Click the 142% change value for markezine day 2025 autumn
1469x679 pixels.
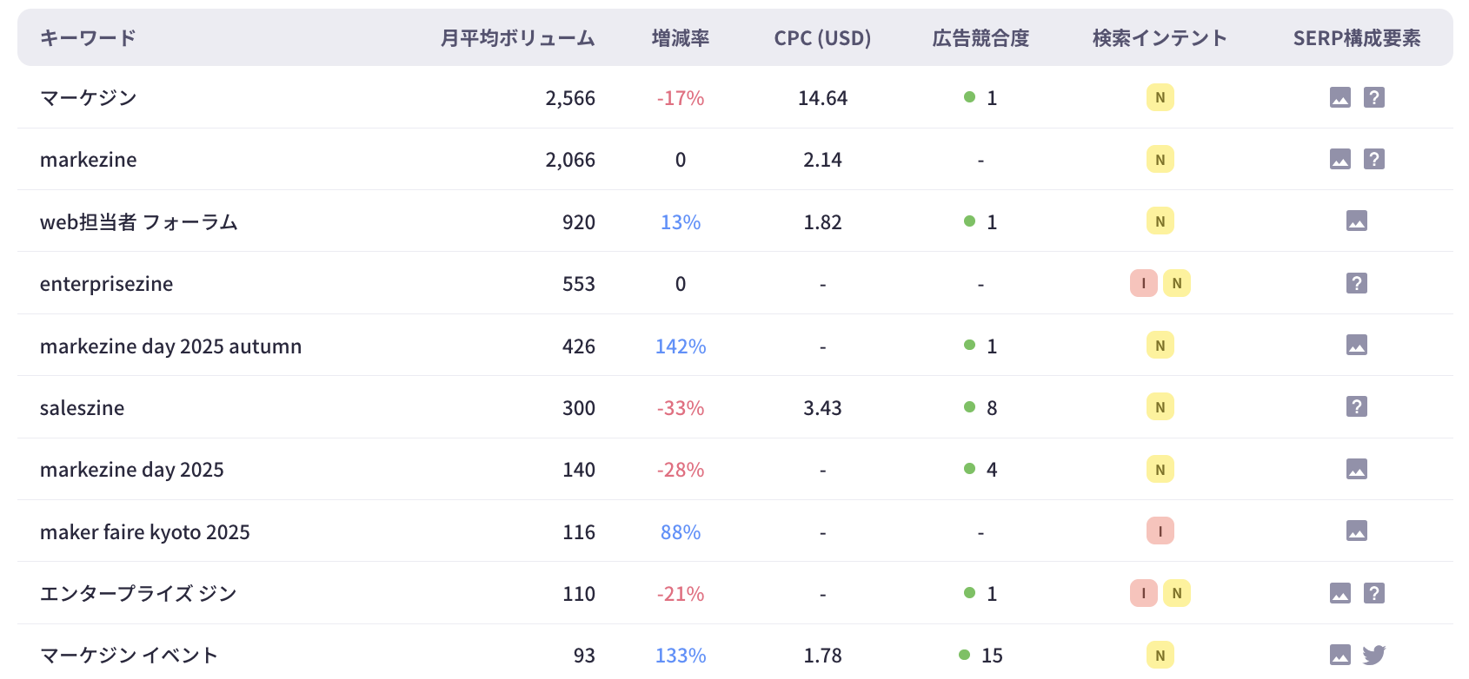click(x=681, y=346)
